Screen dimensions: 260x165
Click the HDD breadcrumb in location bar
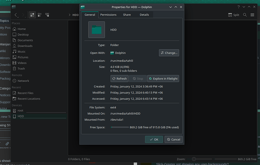tap(75, 15)
